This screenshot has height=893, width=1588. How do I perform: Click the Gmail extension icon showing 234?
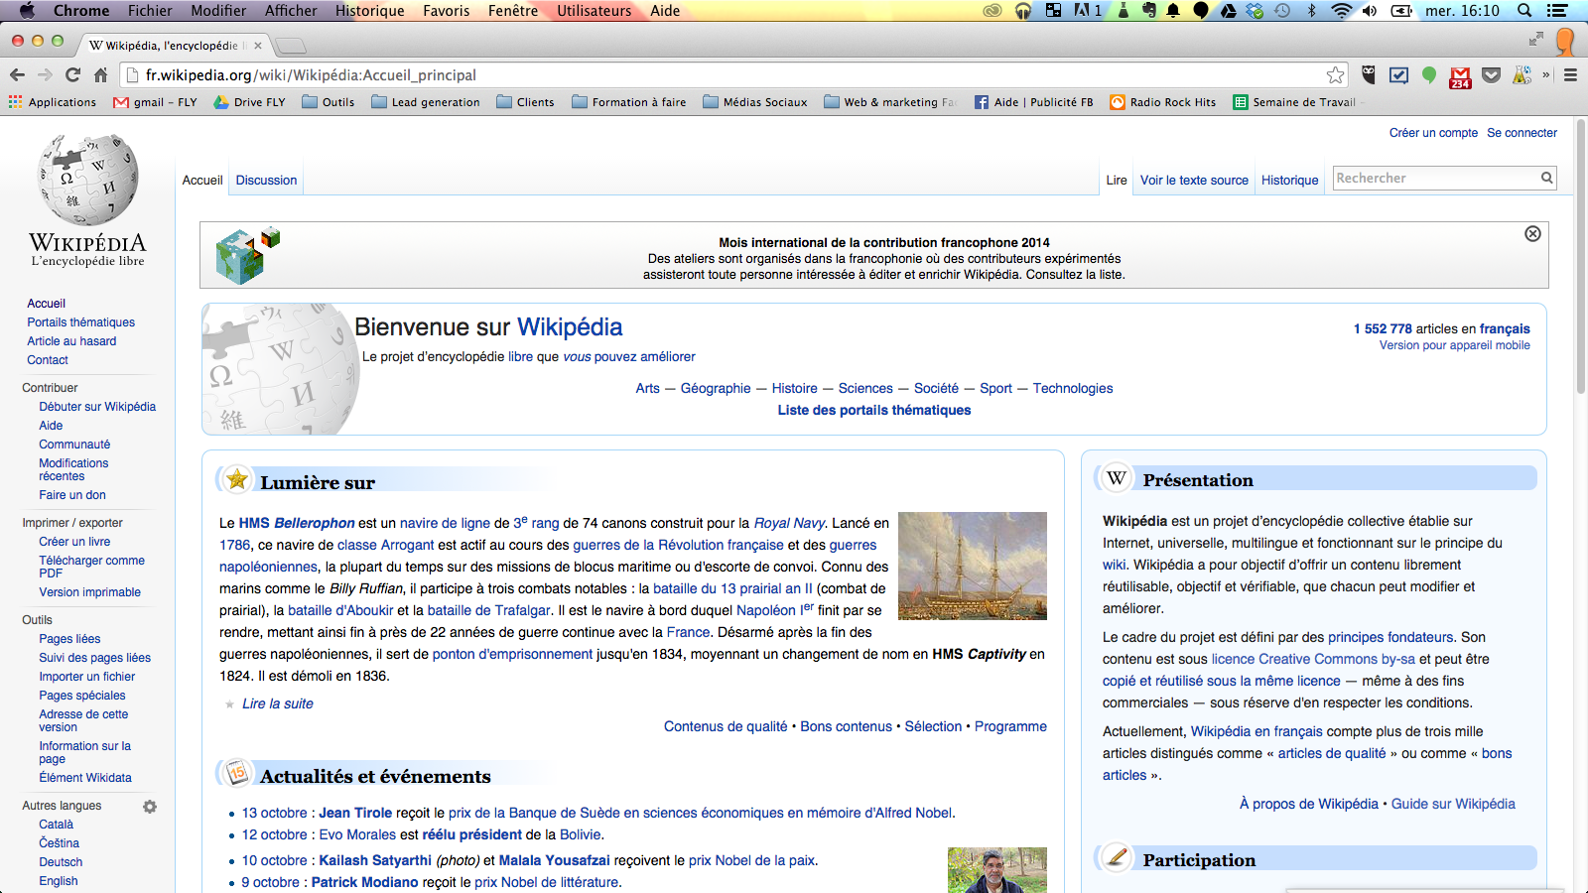point(1460,76)
